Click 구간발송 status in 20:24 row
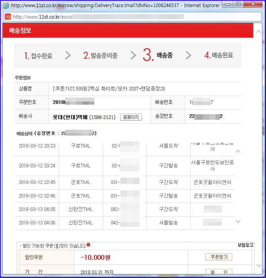 168,166
